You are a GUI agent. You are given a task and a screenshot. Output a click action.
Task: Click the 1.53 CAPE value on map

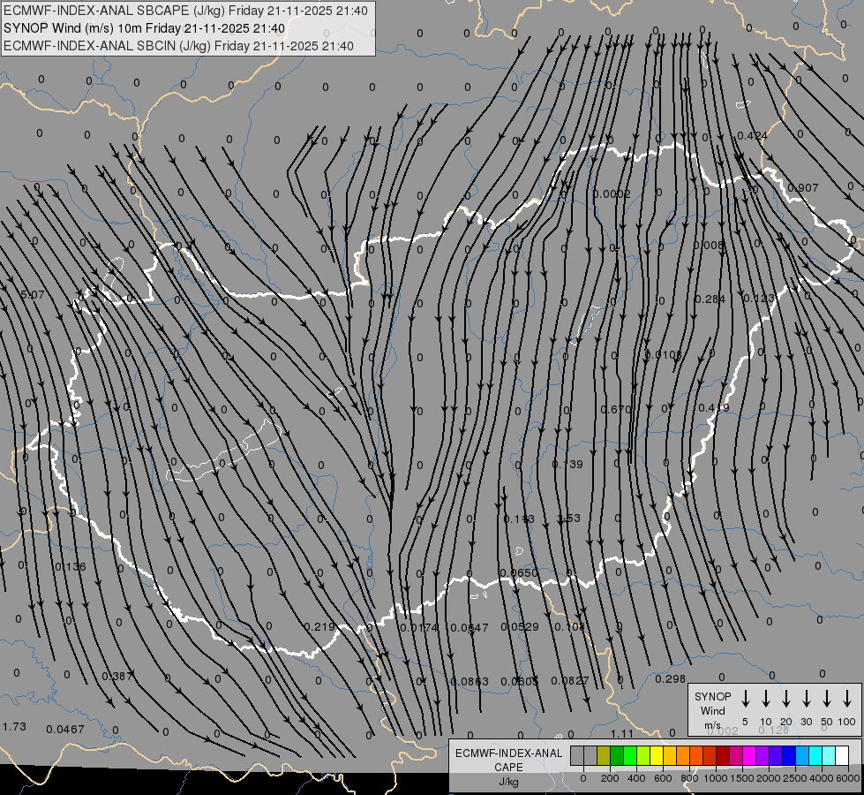click(x=569, y=518)
